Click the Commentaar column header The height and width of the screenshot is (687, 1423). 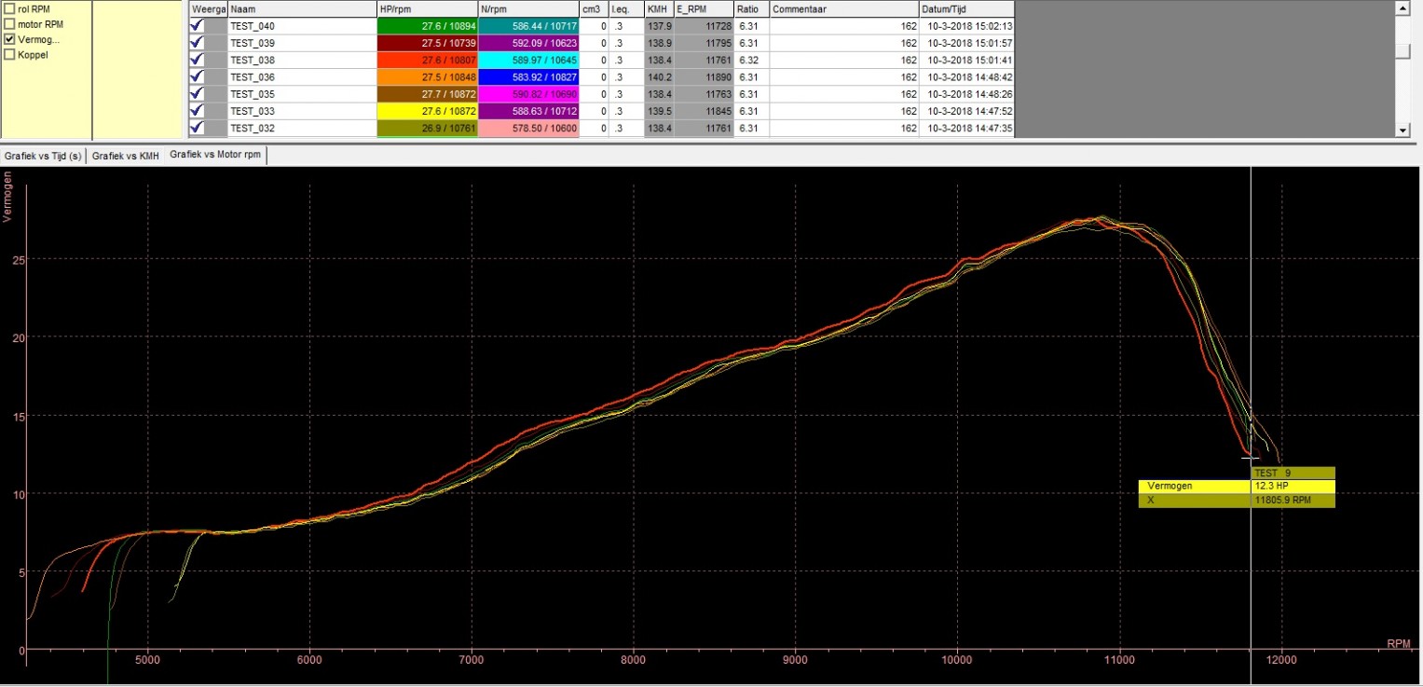pos(844,8)
